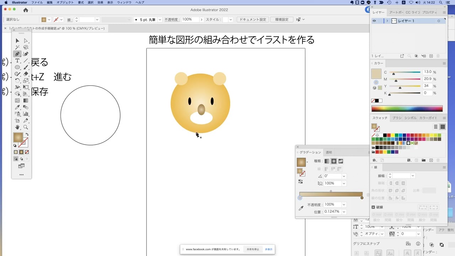Select the Gradient tool in the toolbox
This screenshot has height=256, width=455.
coord(26,101)
